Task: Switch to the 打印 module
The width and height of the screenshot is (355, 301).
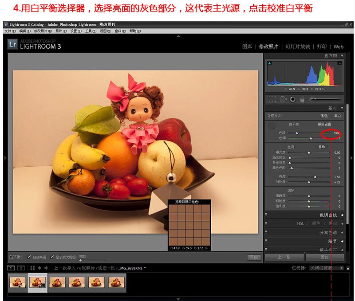Action: click(322, 47)
